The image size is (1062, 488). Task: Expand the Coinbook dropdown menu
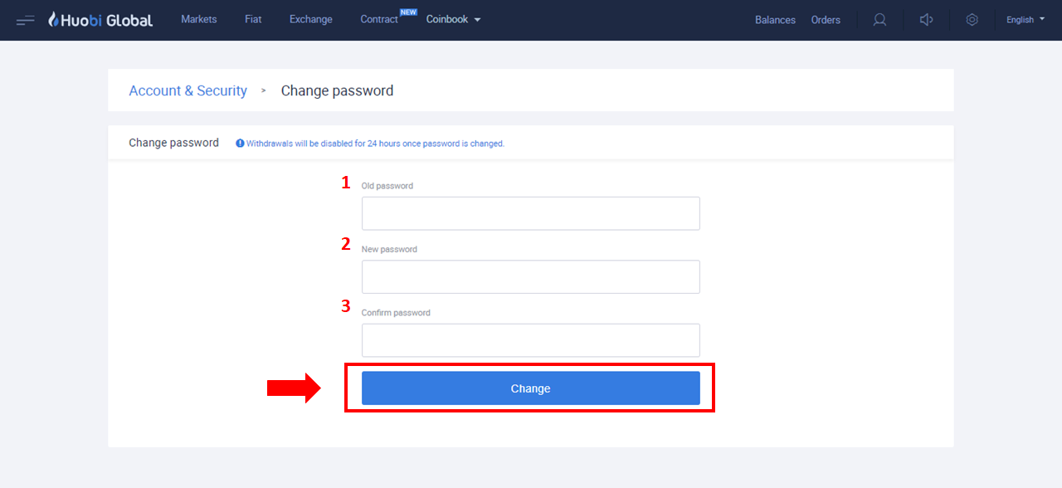point(453,19)
